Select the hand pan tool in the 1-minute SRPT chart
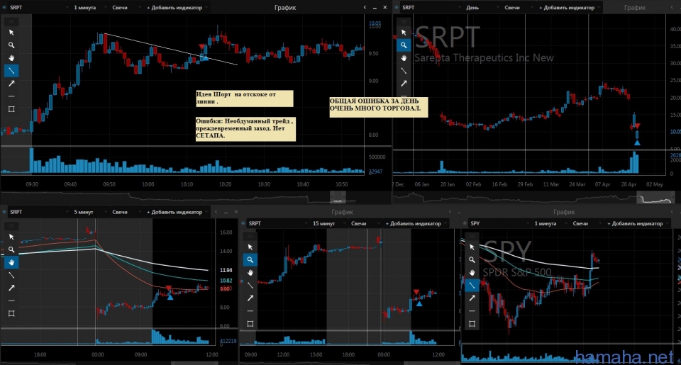Viewport: 681px width, 365px height. (x=12, y=57)
